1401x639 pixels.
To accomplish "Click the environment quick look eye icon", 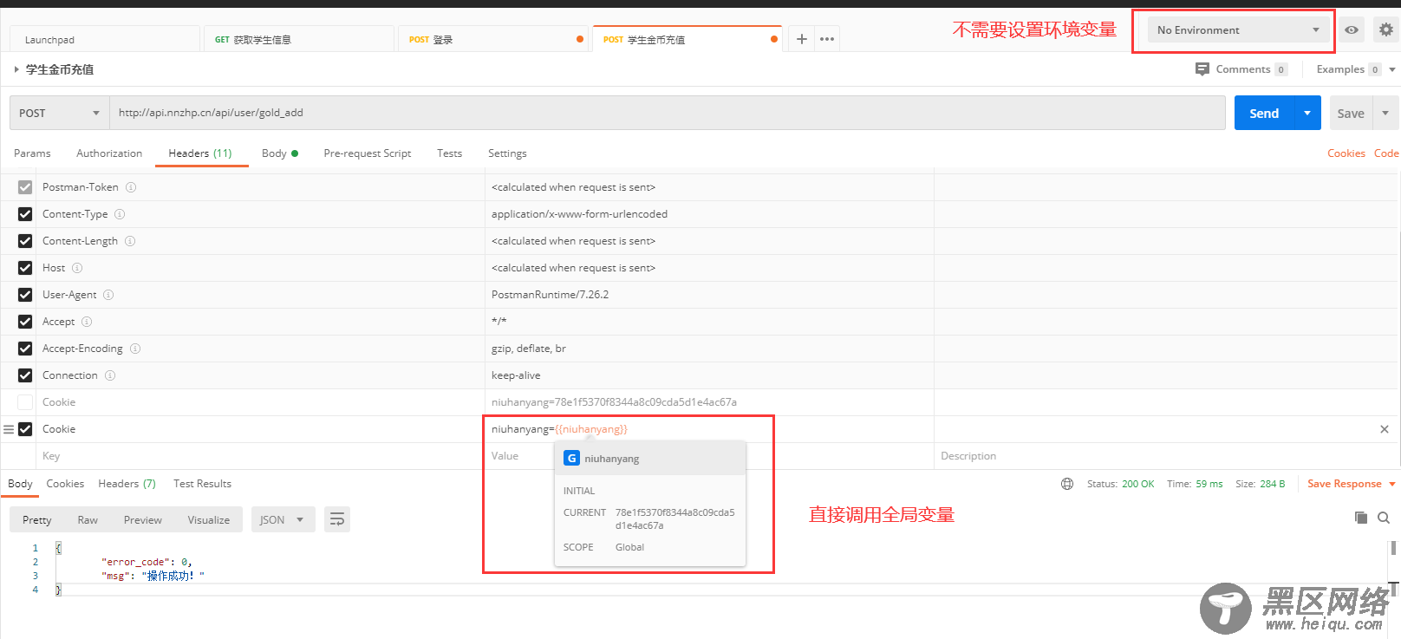I will click(1352, 29).
